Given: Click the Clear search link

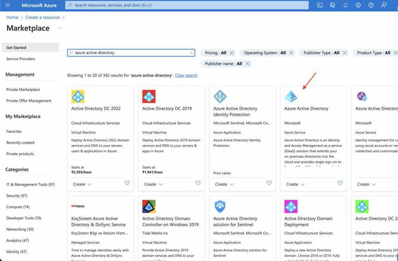Looking at the screenshot, I should [186, 75].
